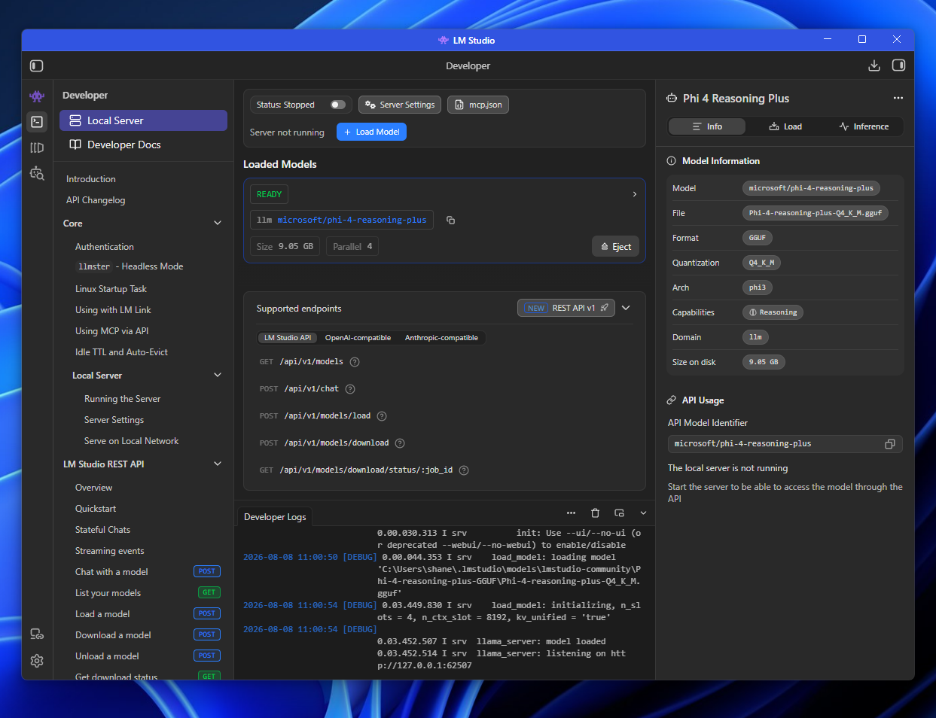The image size is (936, 718).
Task: Copy the microsoft/phi-4-reasoning-plus identifier in Loaded Models
Action: pyautogui.click(x=450, y=221)
